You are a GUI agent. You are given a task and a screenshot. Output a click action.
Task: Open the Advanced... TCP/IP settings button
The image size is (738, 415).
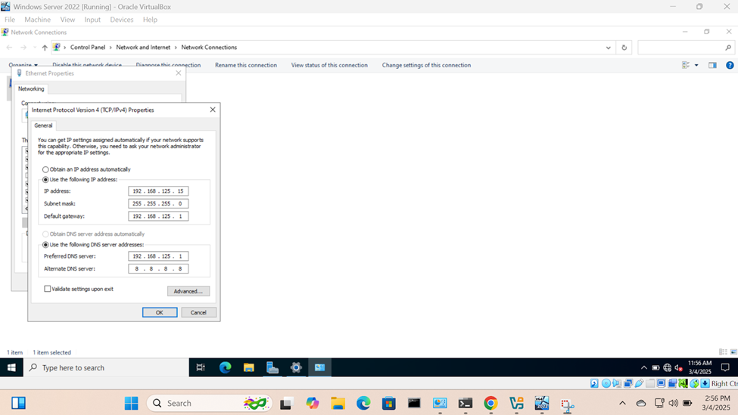188,291
